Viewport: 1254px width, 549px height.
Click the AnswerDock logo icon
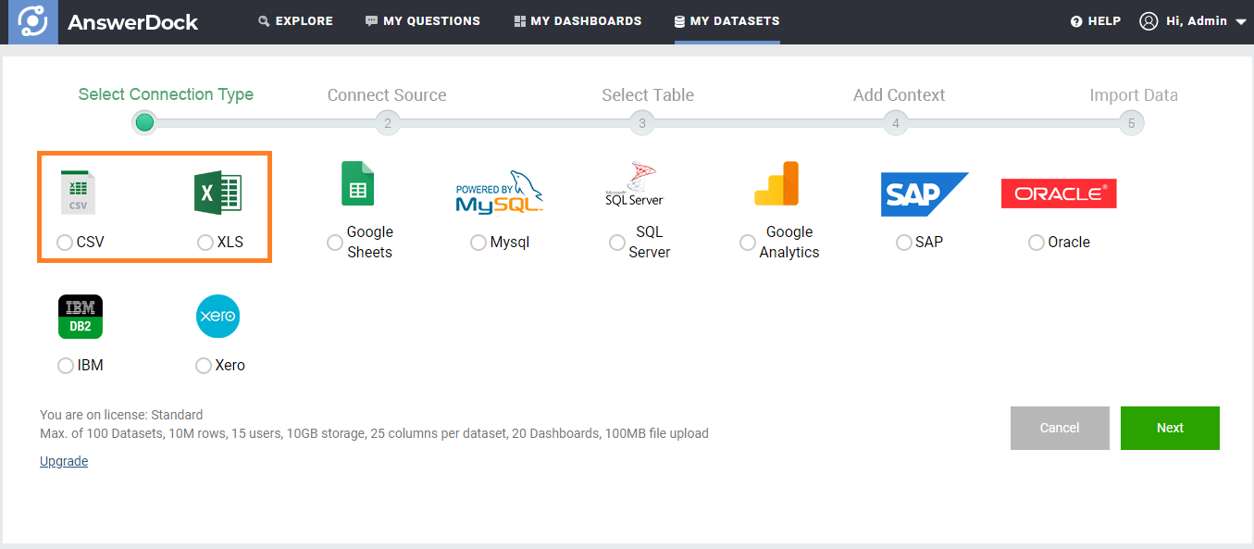coord(33,21)
